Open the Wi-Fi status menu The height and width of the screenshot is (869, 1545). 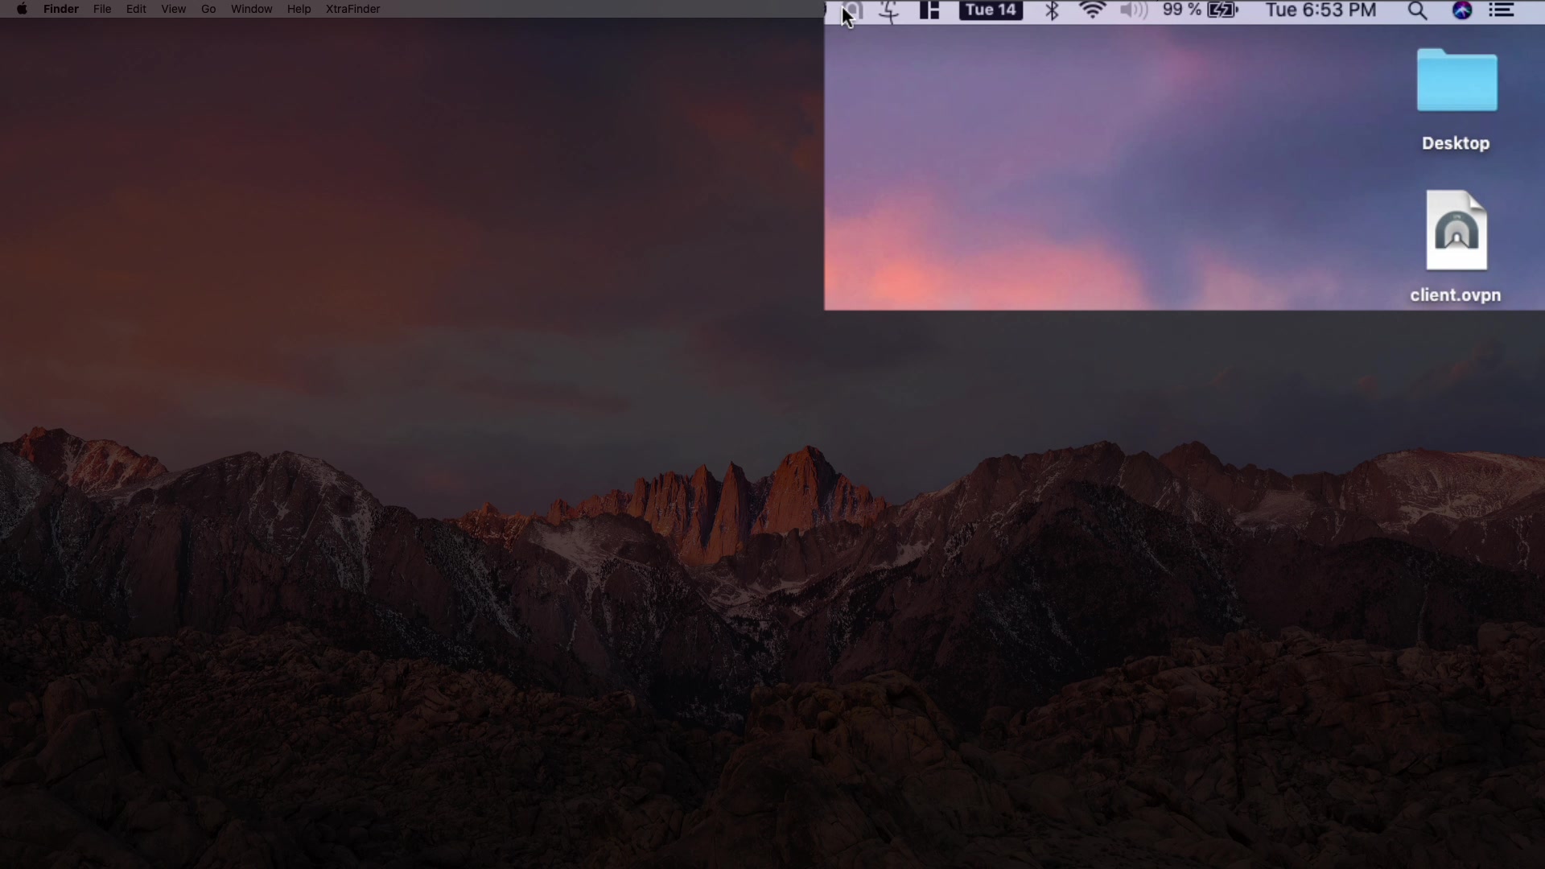point(1092,10)
